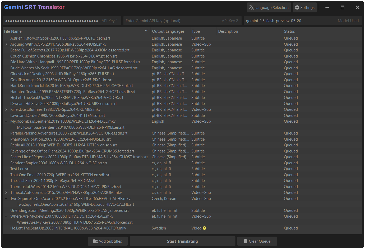
Task: Select child My.Roomba.is.Sentient en.srt subtitle
Action: pos(71,127)
